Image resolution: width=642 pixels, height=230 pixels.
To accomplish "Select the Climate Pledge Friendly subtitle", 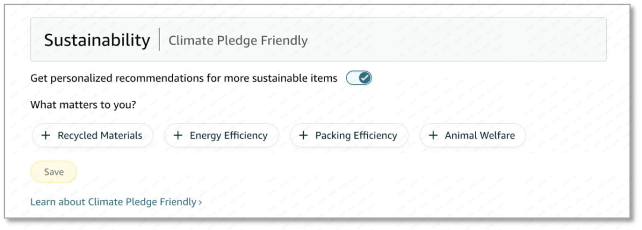I will coord(238,41).
